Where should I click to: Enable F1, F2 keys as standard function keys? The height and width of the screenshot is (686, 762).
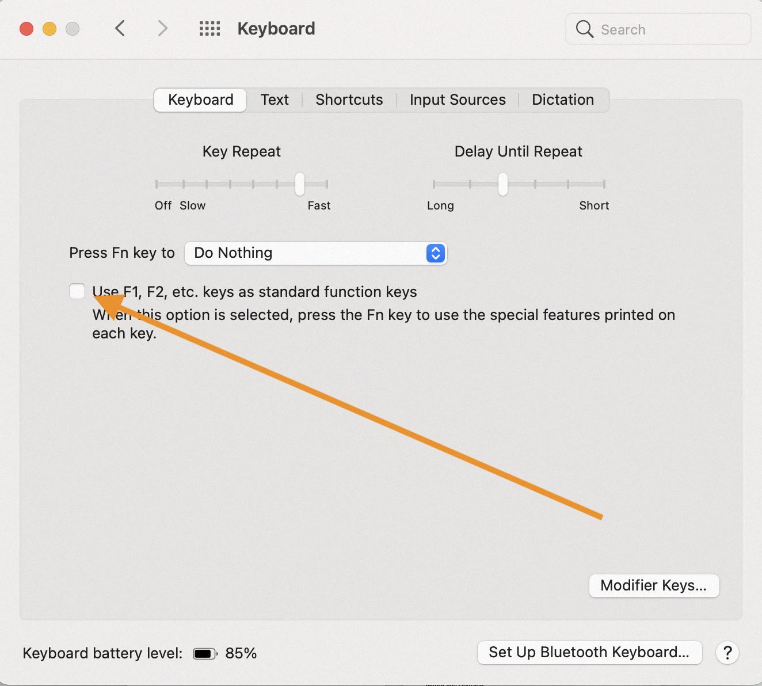tap(77, 291)
